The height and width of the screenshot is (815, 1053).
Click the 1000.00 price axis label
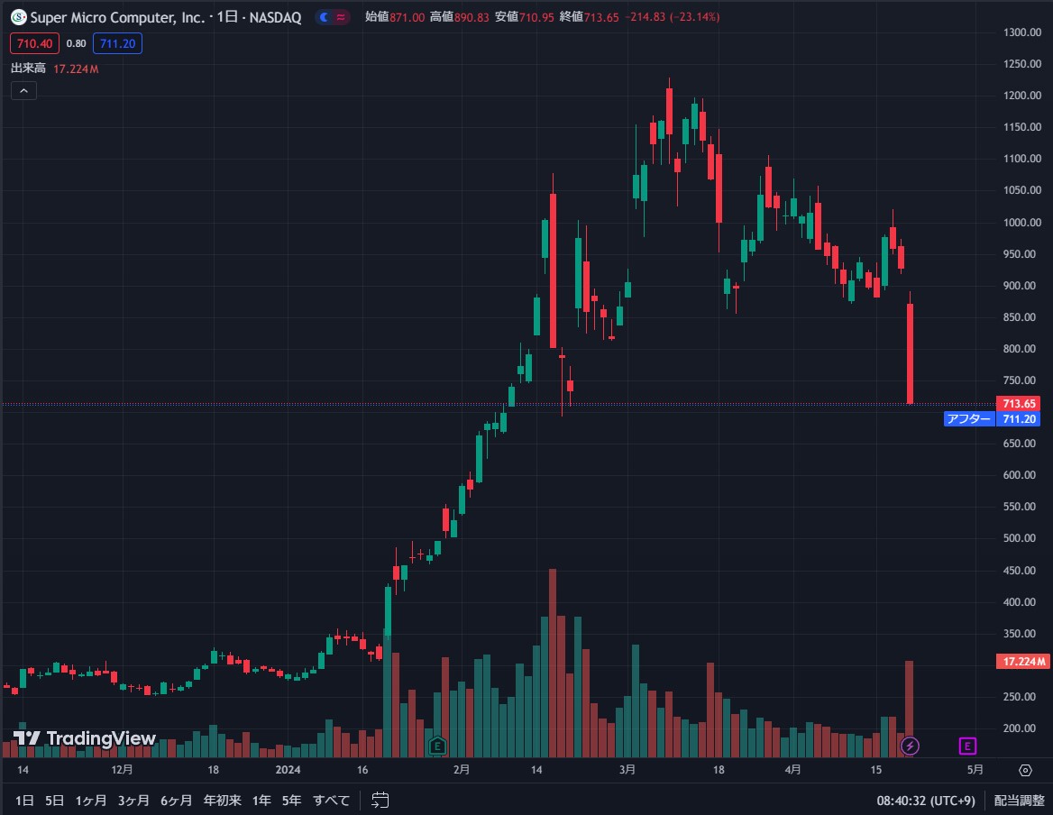pos(1022,222)
